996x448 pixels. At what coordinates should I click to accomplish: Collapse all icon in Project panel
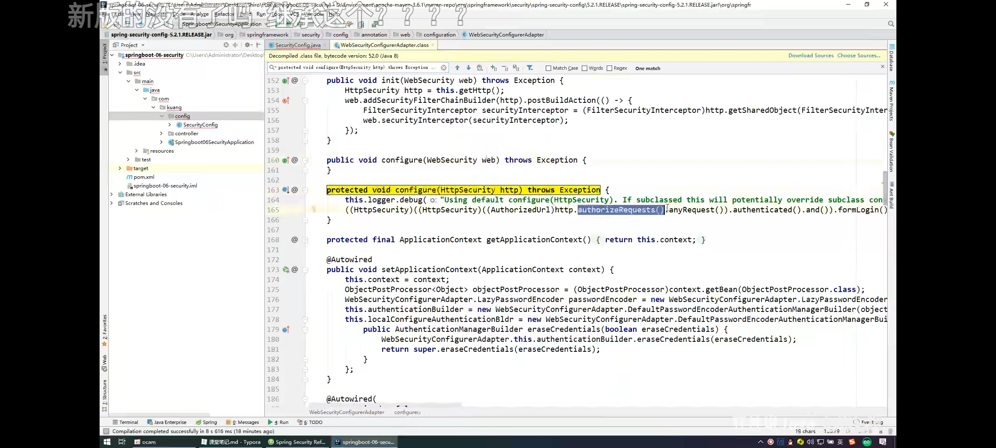pyautogui.click(x=235, y=45)
